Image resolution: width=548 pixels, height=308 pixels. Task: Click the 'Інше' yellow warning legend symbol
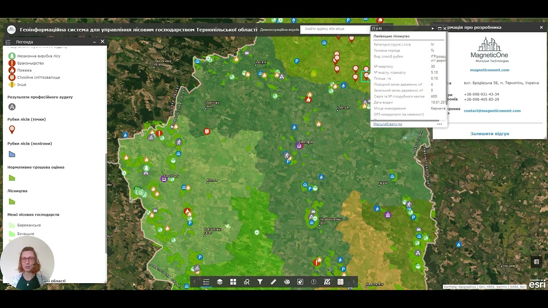click(x=12, y=85)
